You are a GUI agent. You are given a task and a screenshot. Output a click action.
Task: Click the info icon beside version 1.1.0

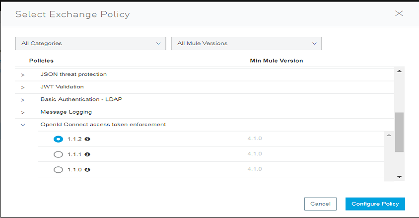pyautogui.click(x=87, y=170)
